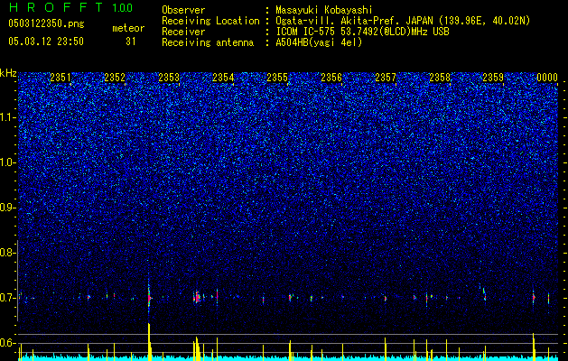
Task: Click the 'Receiving Location' label
Action: pos(210,21)
